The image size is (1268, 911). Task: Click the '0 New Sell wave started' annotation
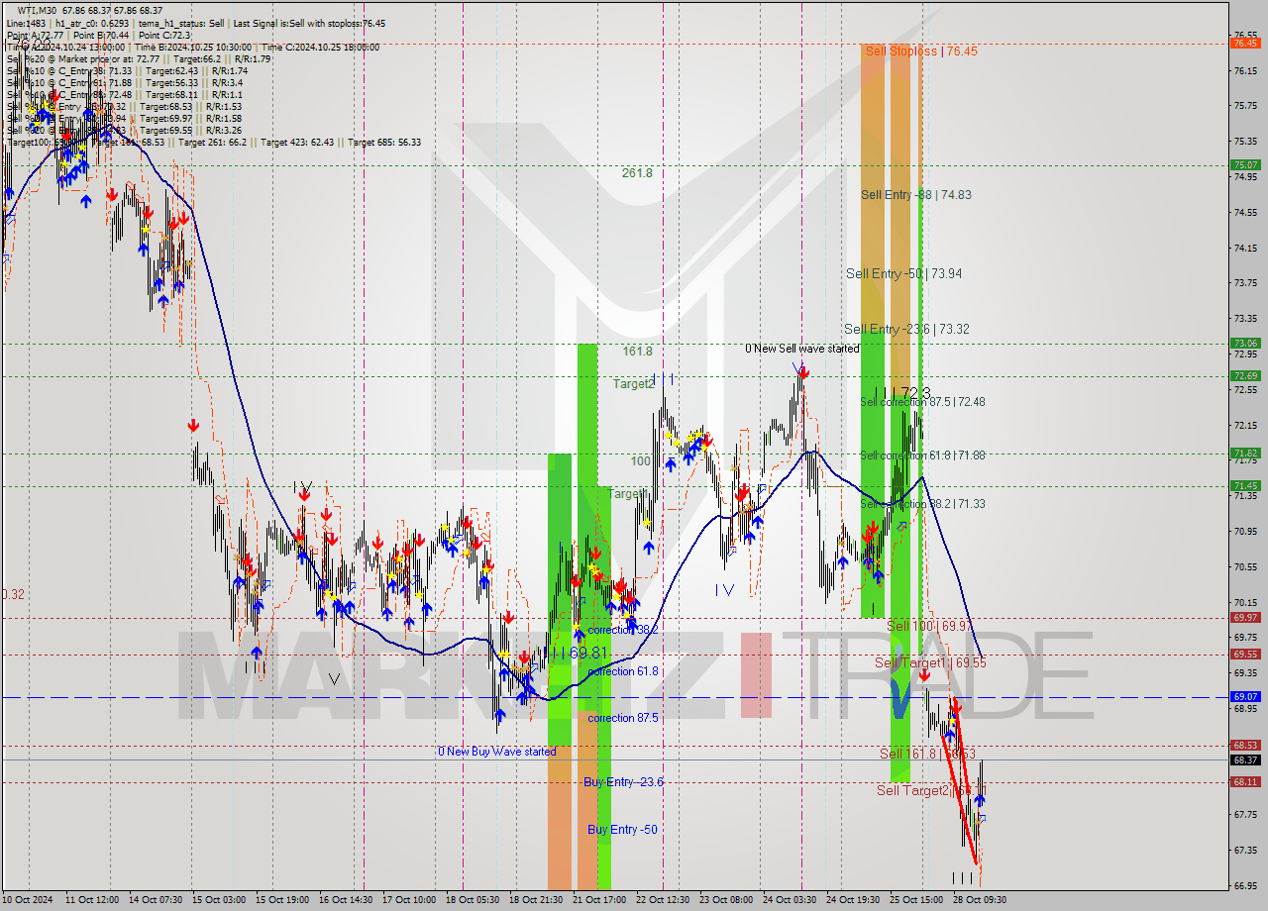pyautogui.click(x=802, y=349)
